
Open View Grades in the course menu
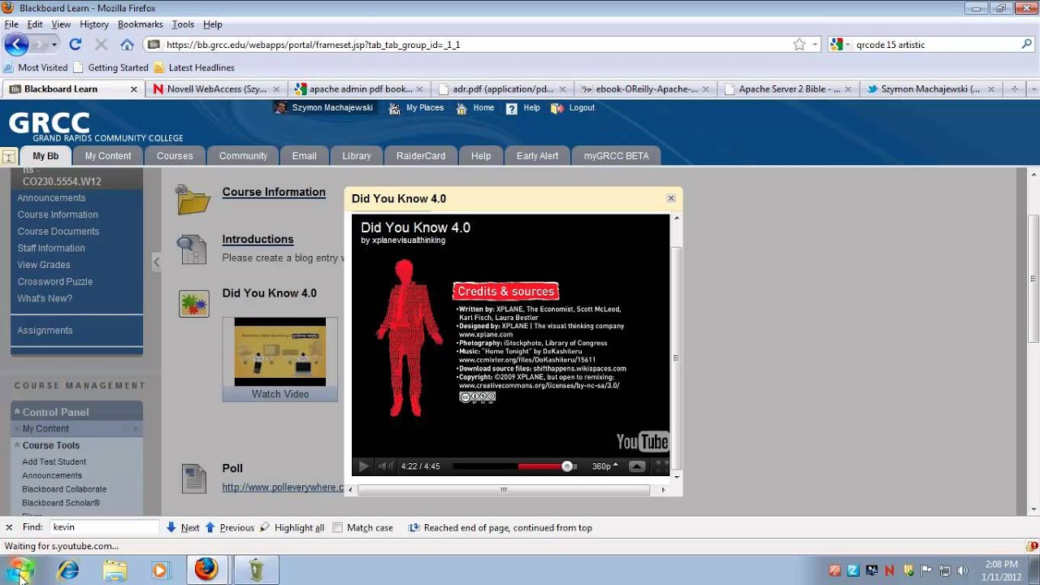coord(44,265)
